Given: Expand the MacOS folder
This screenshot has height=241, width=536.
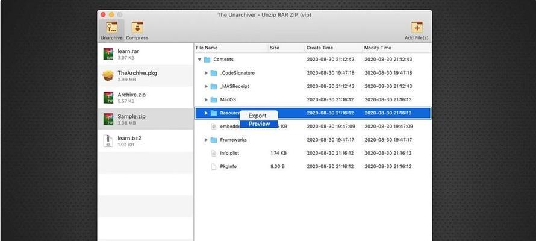Looking at the screenshot, I should pyautogui.click(x=206, y=99).
